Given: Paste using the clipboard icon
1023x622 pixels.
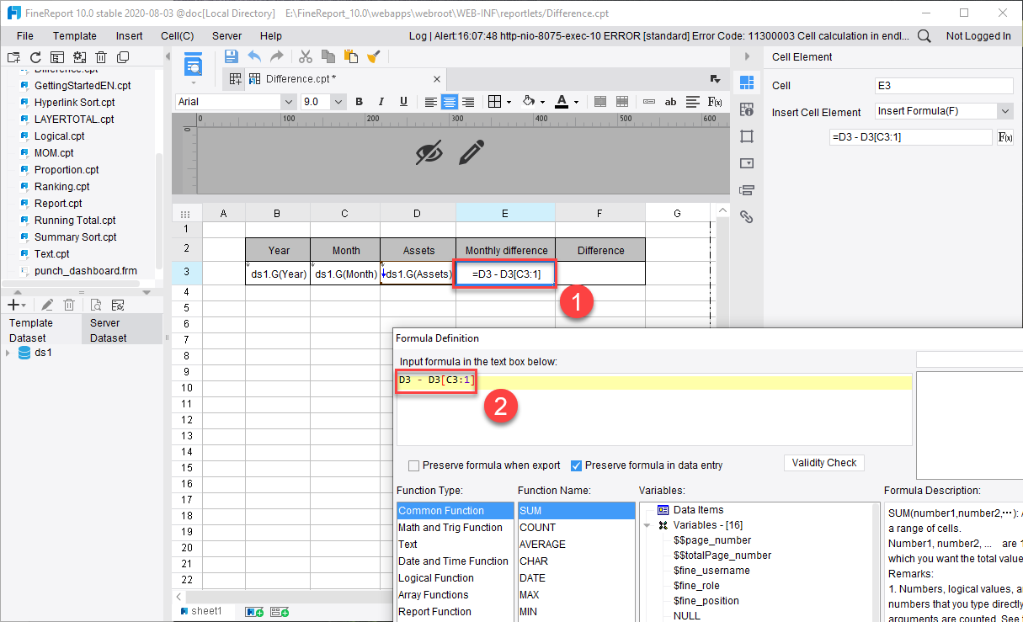Looking at the screenshot, I should (x=351, y=56).
